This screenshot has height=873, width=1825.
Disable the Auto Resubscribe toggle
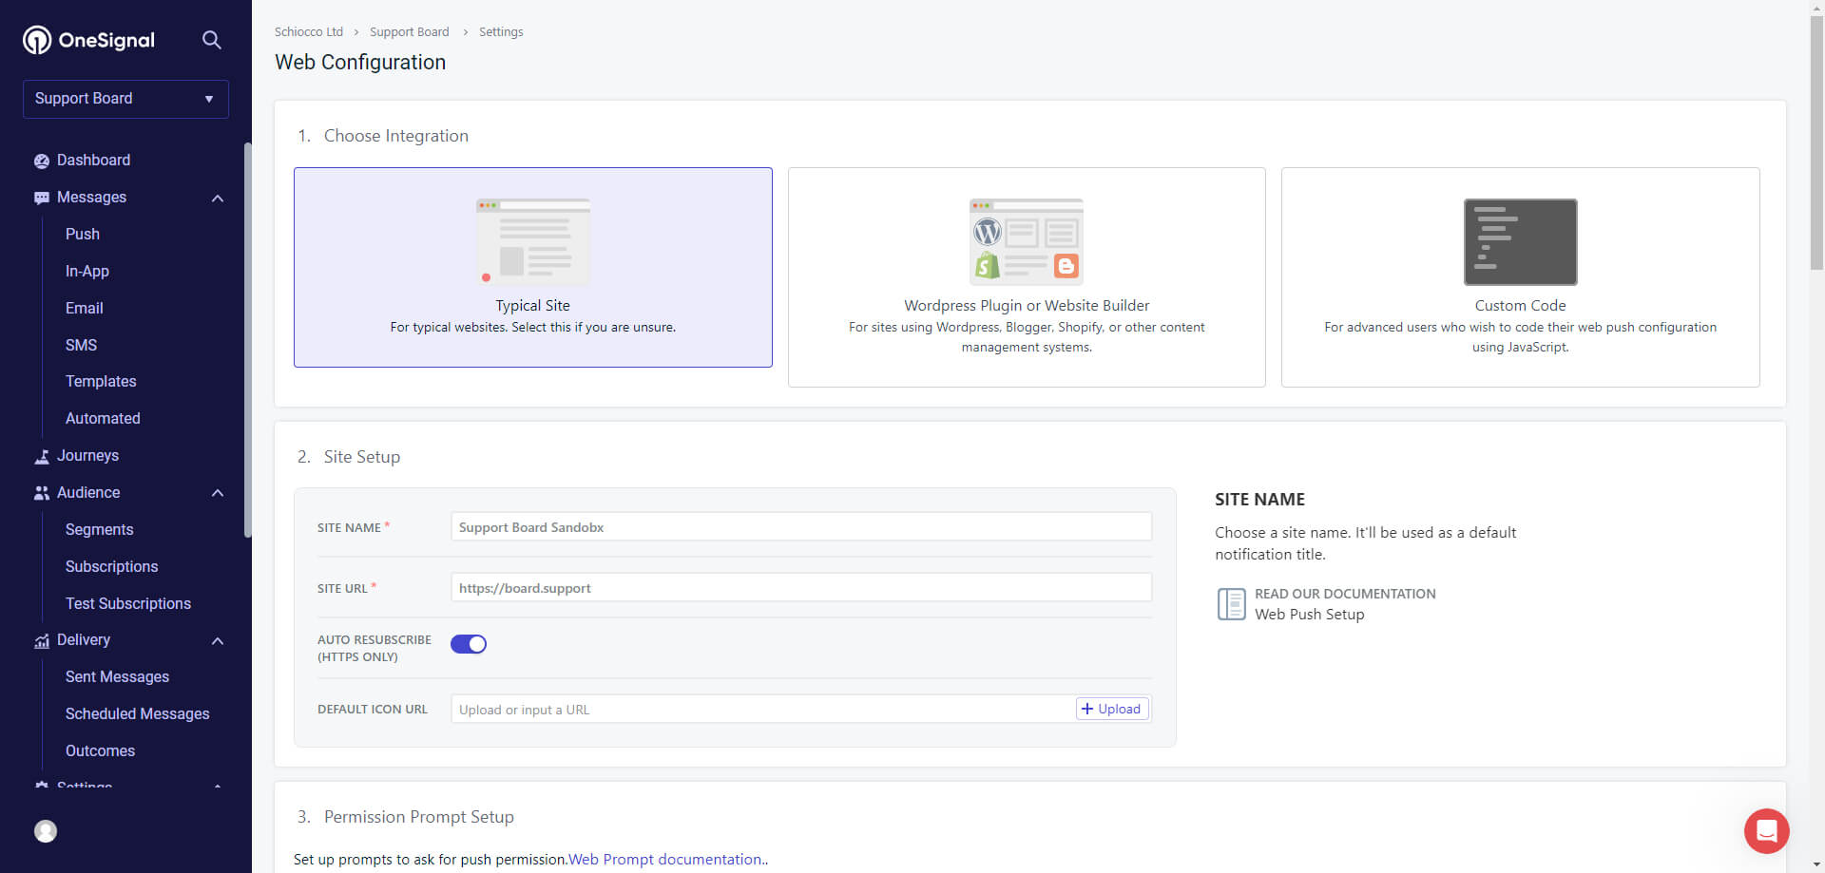tap(469, 644)
